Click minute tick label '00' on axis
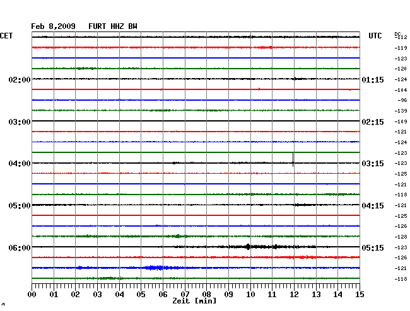 [x=32, y=294]
